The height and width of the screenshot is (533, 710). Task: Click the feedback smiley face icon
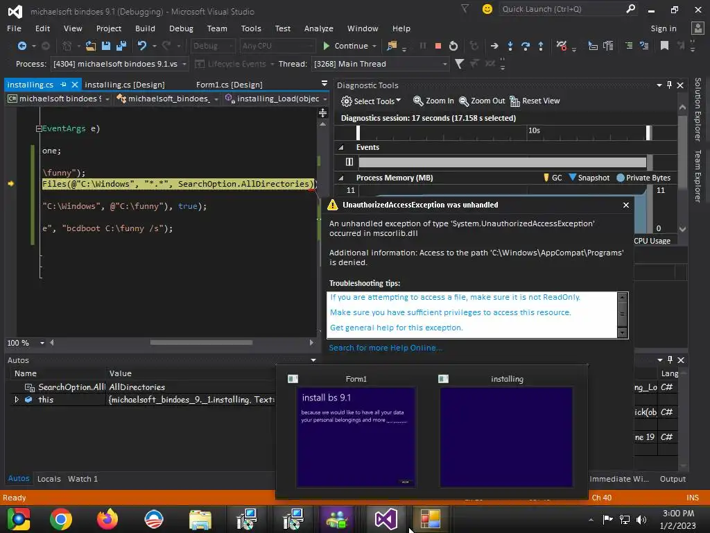point(487,9)
